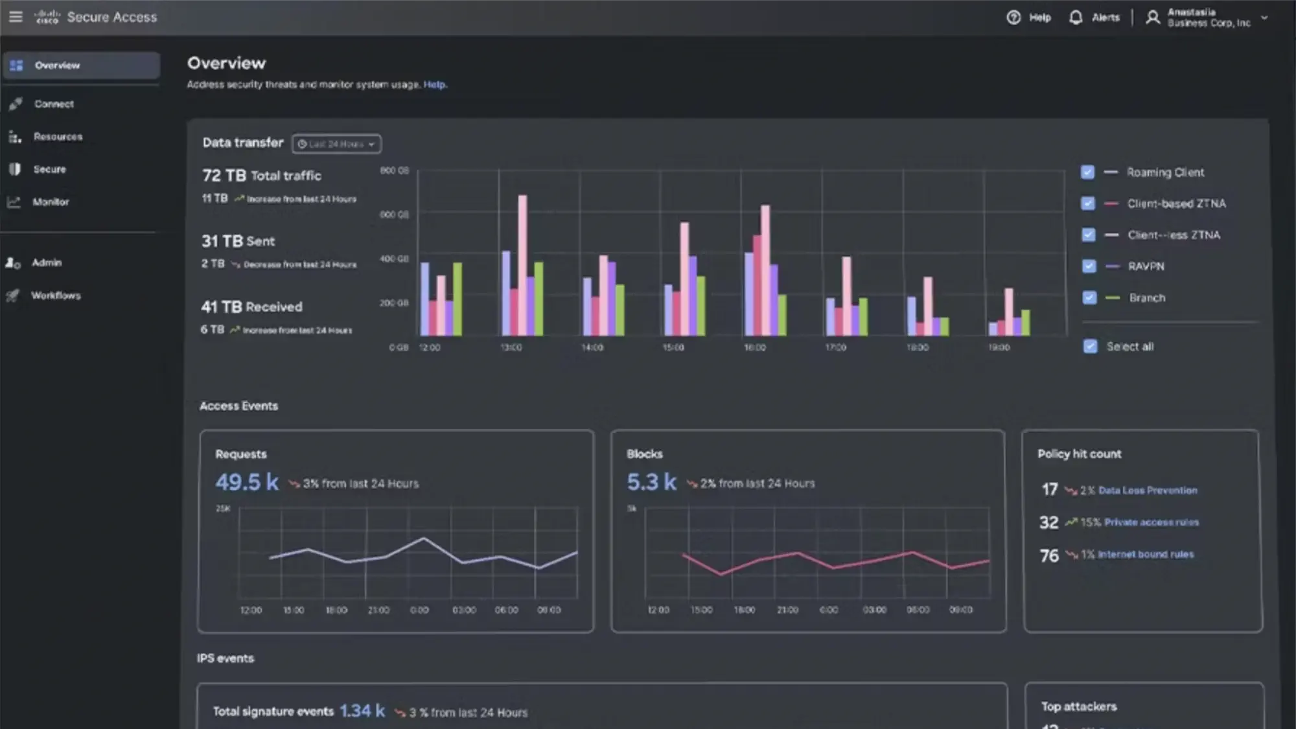Toggle the RAVPN series checkbox

tap(1089, 266)
